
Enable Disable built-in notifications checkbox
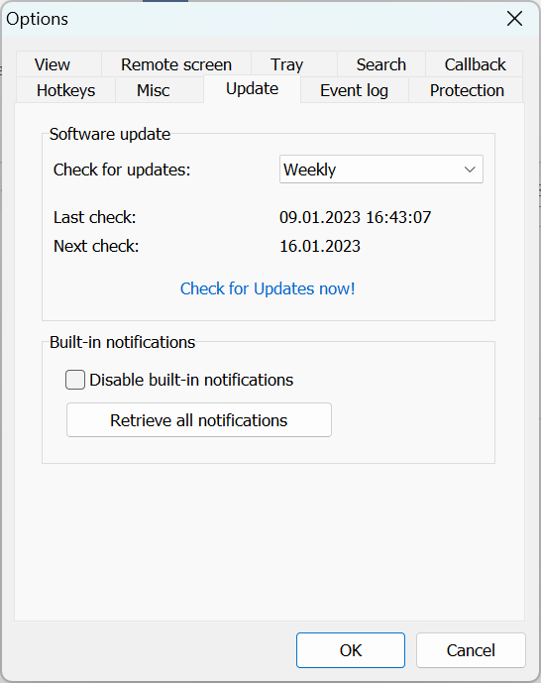click(75, 380)
